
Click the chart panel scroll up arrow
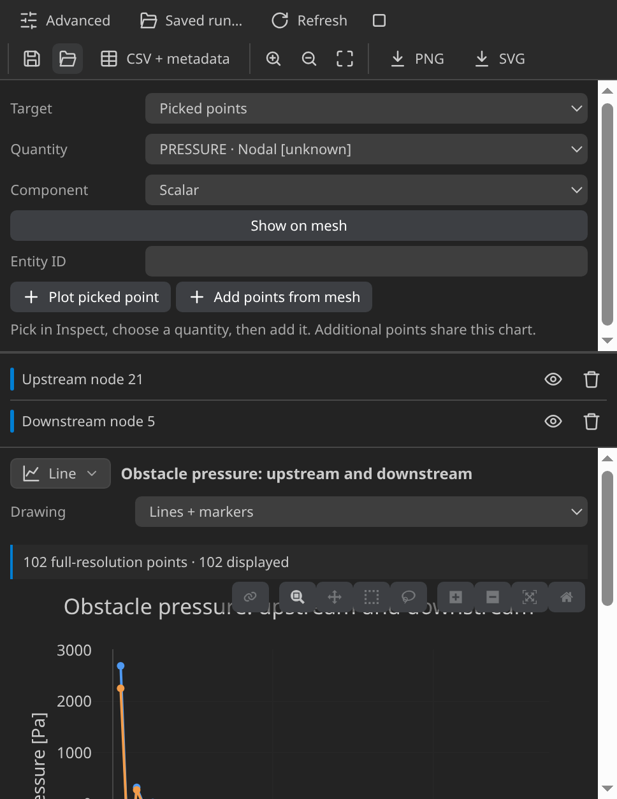pos(607,458)
